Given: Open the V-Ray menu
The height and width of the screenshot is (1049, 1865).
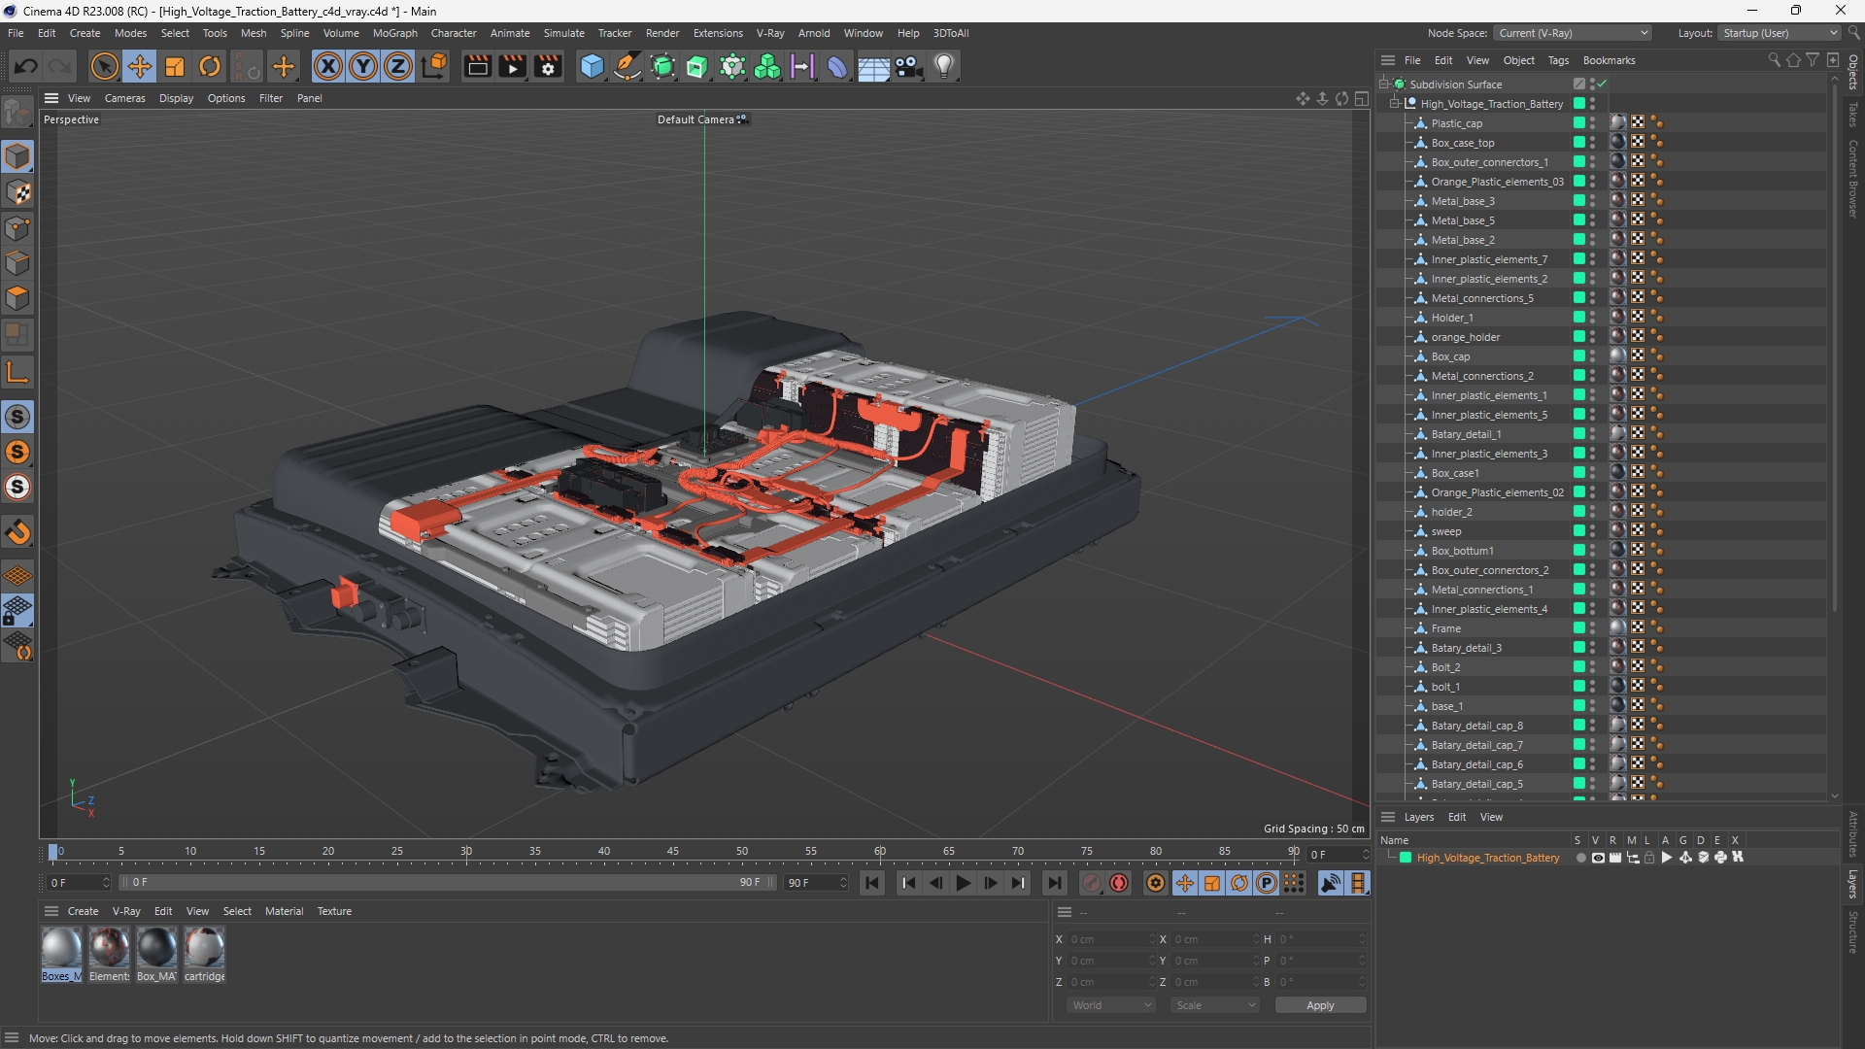Looking at the screenshot, I should pos(770,33).
